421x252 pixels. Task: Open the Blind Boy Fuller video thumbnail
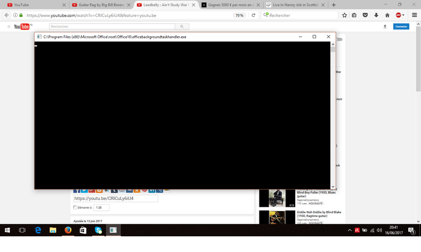click(277, 198)
